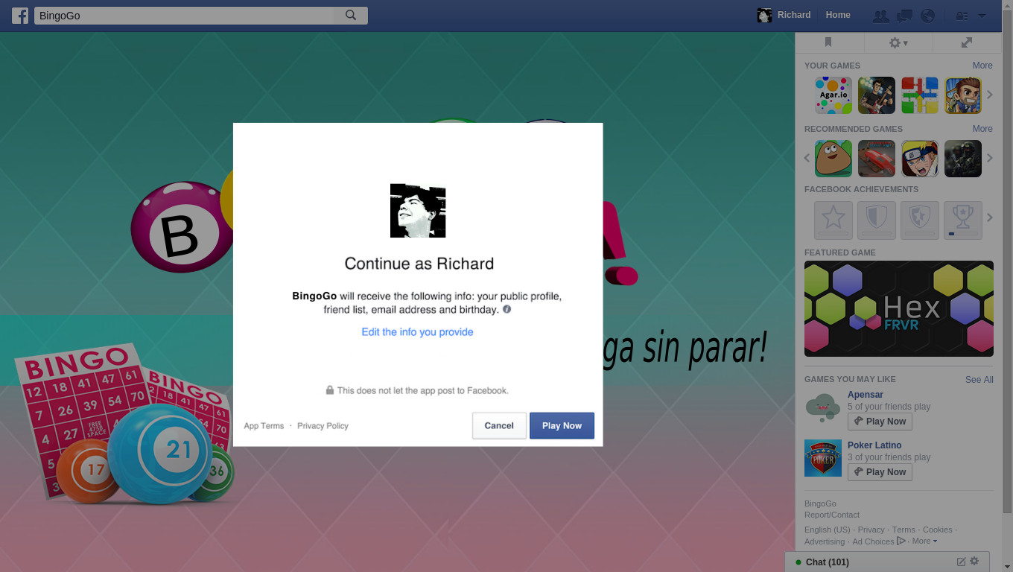Open the Apensar game title link
Viewport: 1013px width, 572px height.
tap(866, 395)
